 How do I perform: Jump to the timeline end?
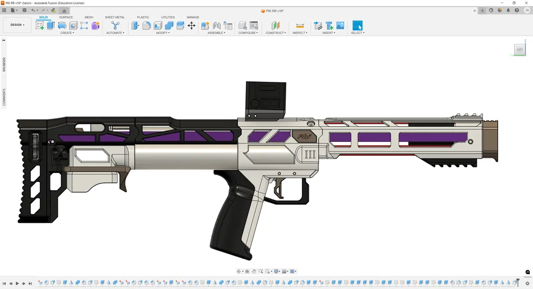30,283
